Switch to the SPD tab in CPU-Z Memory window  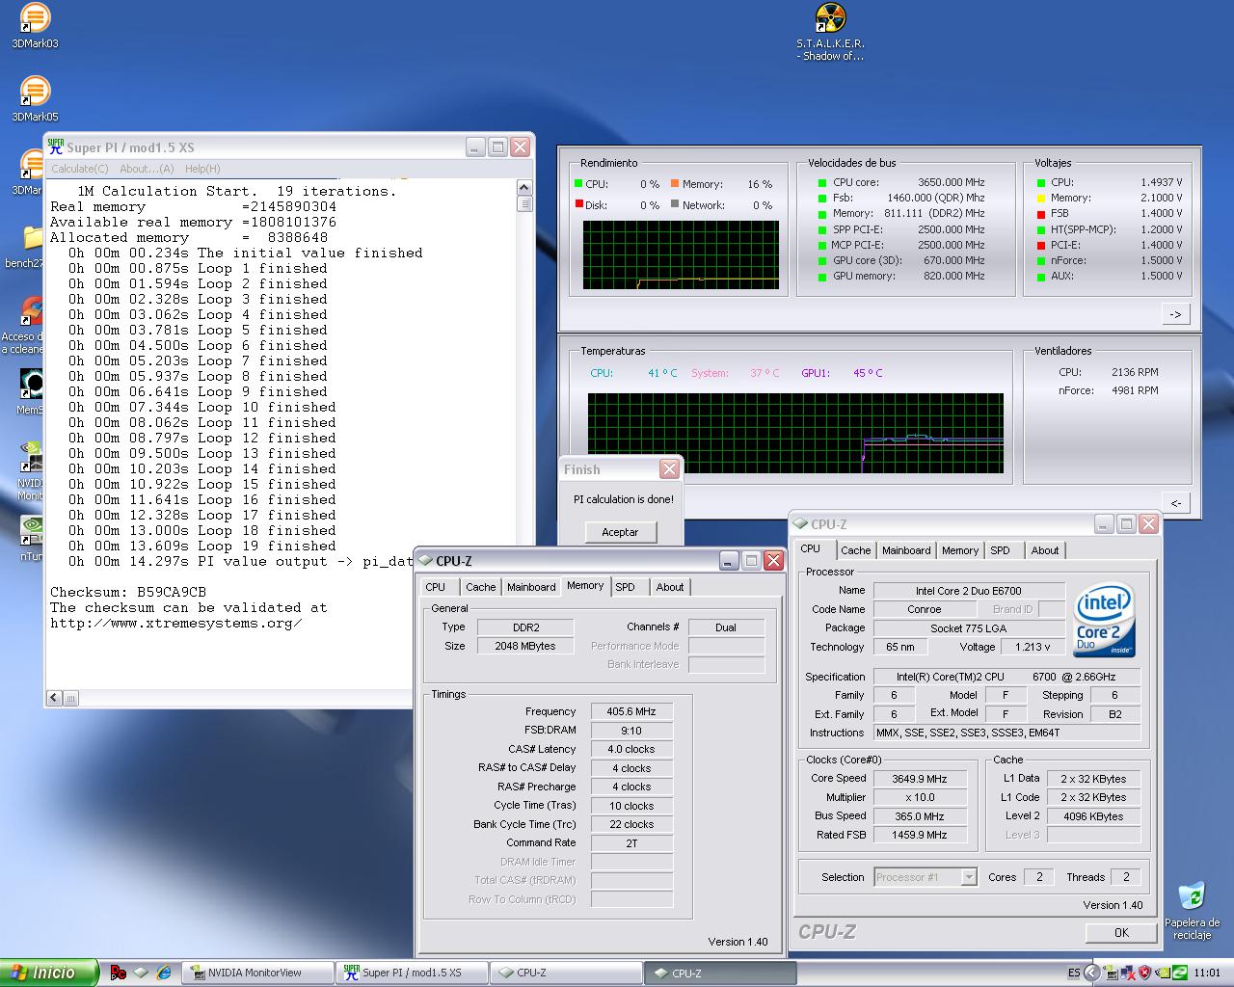(626, 587)
